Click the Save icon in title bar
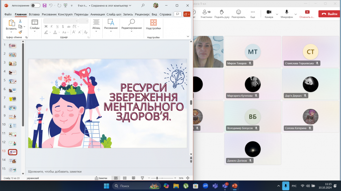Viewport: 341px width, 191px height. (x=44, y=5)
